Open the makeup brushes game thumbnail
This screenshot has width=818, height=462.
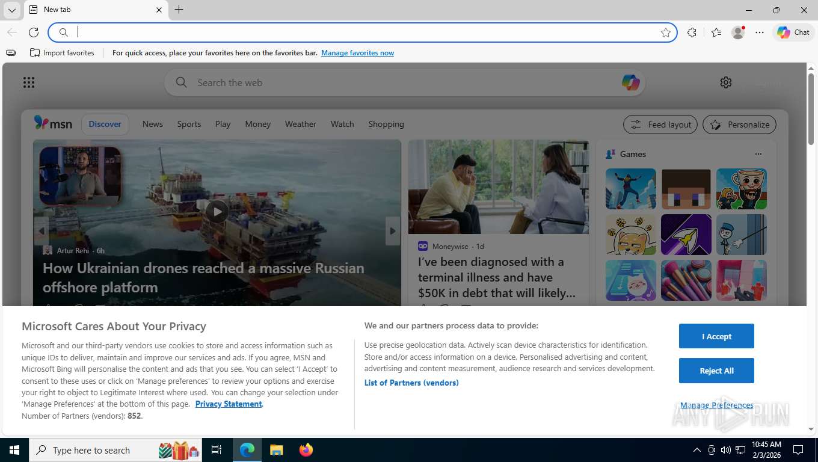click(x=686, y=280)
